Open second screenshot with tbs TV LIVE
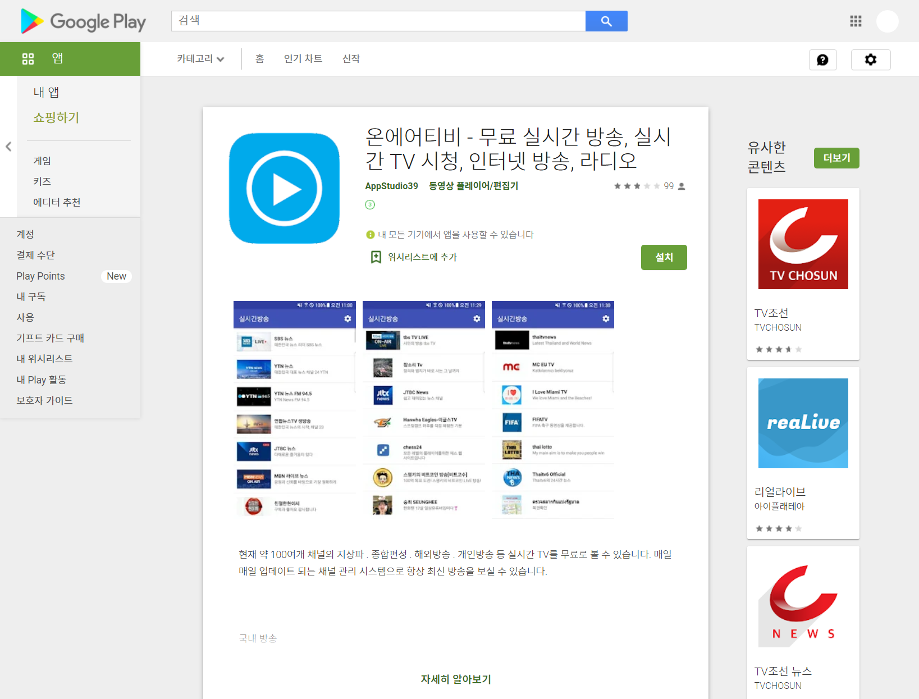 coord(424,410)
